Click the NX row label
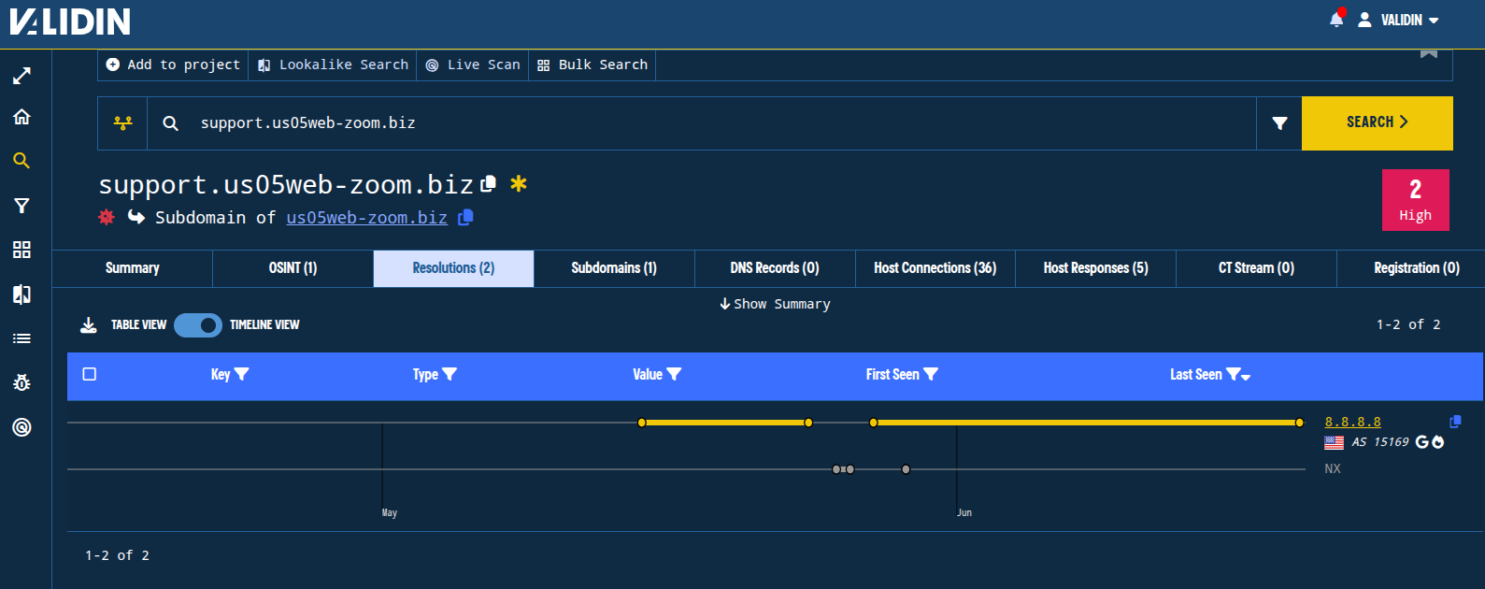 pyautogui.click(x=1333, y=468)
